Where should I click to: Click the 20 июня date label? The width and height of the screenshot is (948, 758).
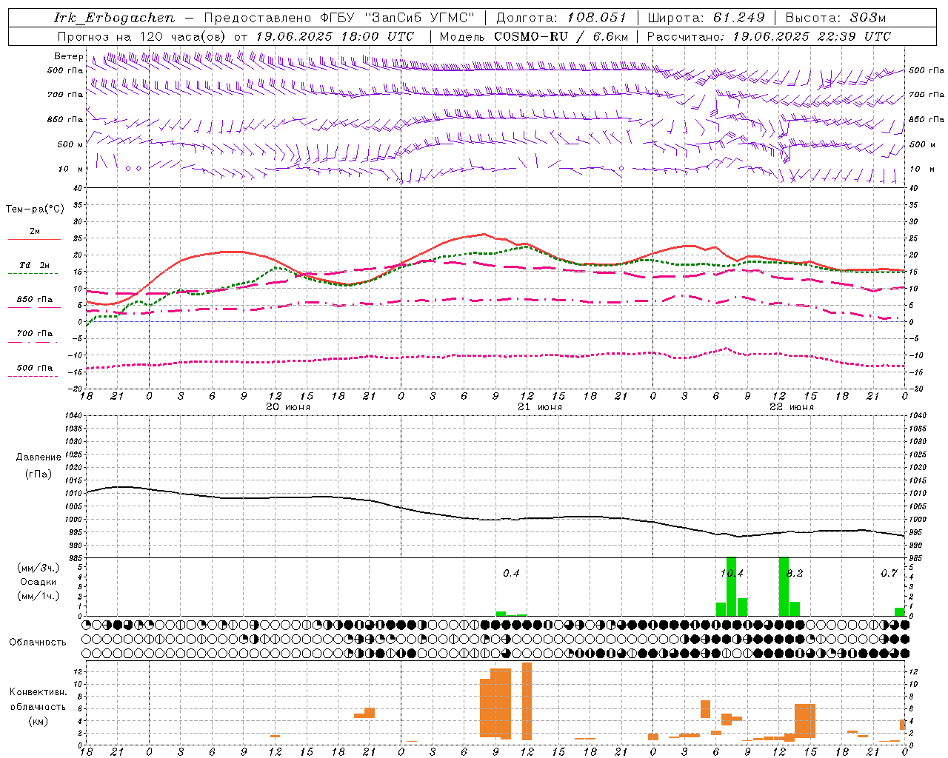tap(288, 407)
